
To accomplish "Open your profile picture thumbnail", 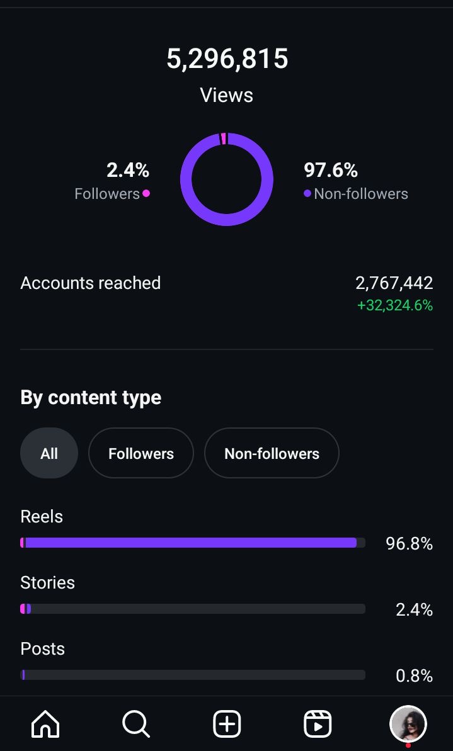I will click(408, 723).
